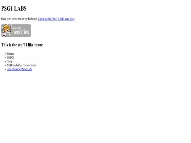Image resolution: width=191 pixels, height=143 pixels.
Task: Click the neocities wordmark in the hosted badge
Action: click(x=21, y=32)
